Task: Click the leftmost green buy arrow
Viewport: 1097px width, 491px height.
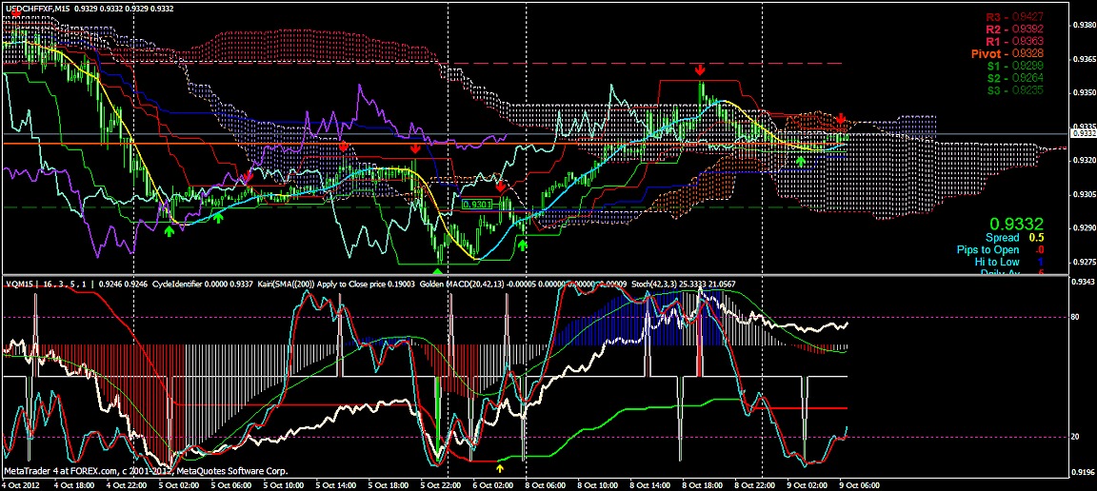Action: (169, 230)
